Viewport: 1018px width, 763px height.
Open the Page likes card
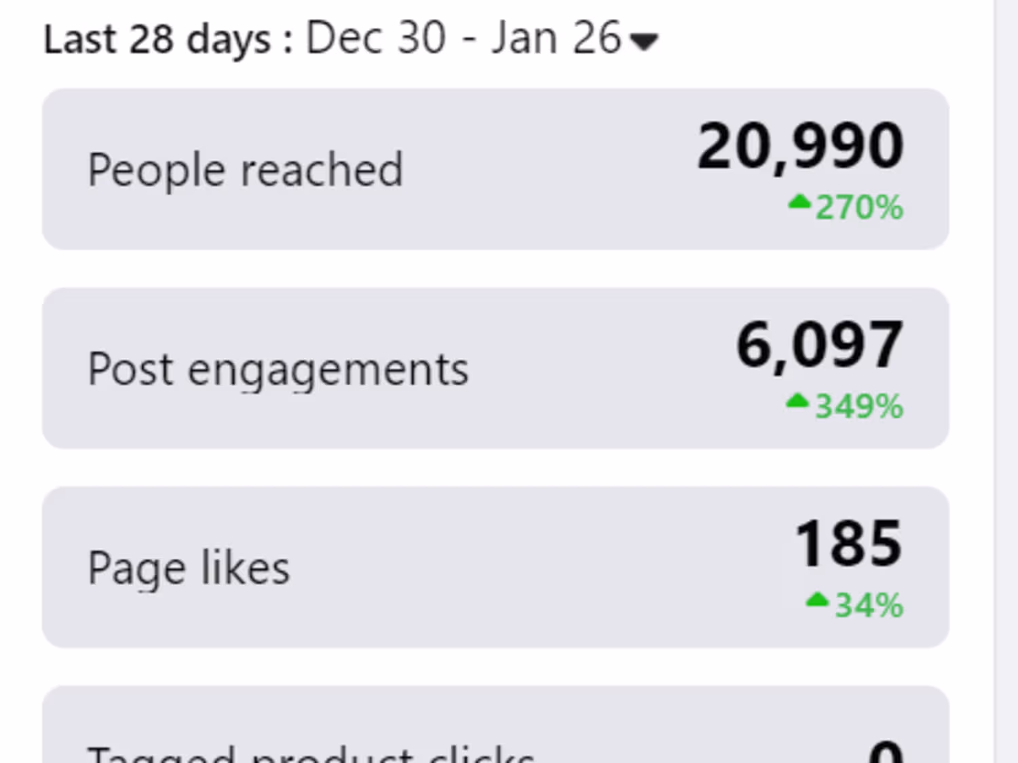pos(495,567)
